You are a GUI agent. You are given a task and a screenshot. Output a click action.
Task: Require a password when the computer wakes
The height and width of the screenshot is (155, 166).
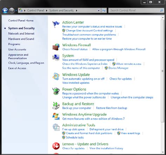[x=90, y=93]
